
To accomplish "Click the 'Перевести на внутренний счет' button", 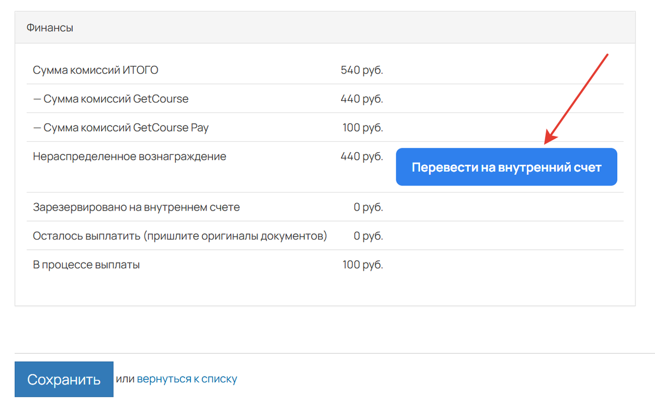I will click(x=506, y=167).
